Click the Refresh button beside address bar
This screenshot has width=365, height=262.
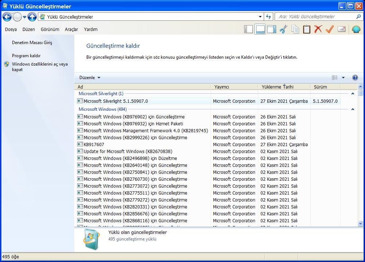(268, 17)
